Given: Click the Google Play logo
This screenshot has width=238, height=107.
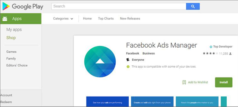Looking at the screenshot, I should coord(23,6).
